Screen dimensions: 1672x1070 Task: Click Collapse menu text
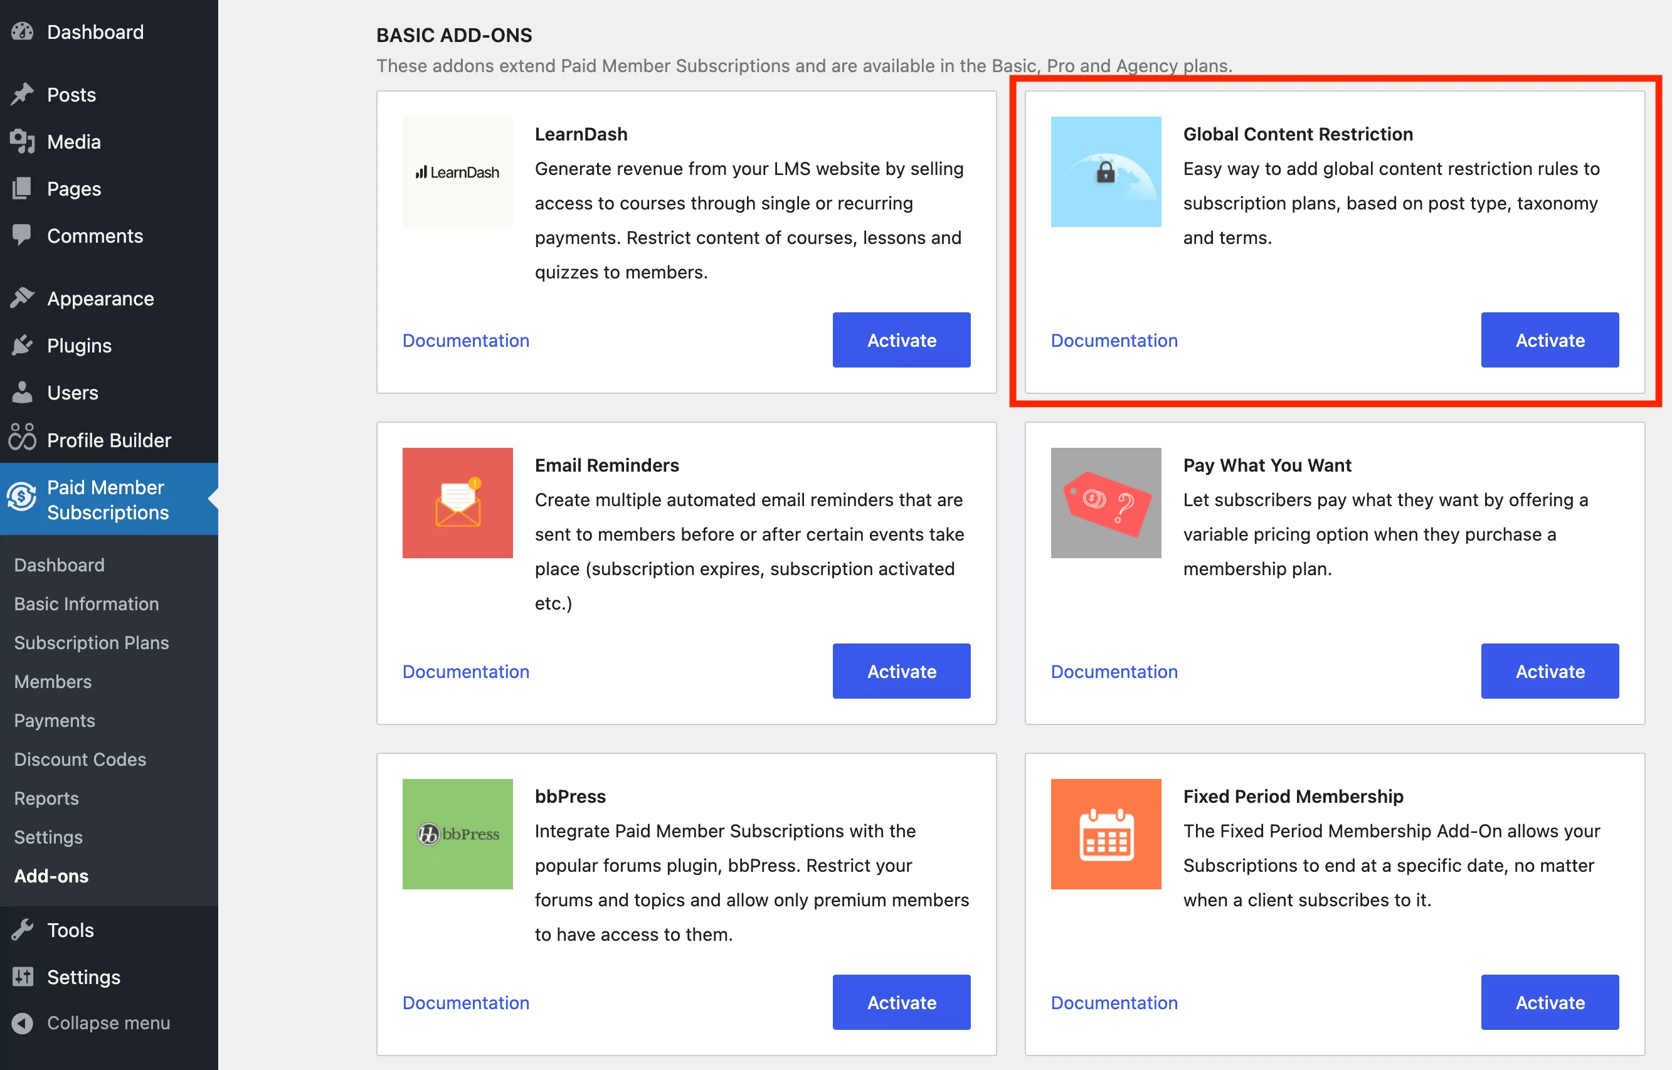click(x=108, y=1023)
